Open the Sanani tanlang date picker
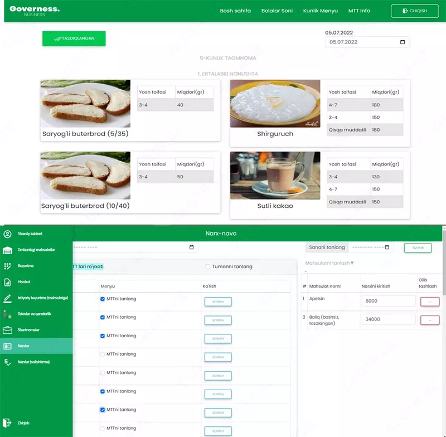Viewport: 446px width, 437px height. point(389,247)
